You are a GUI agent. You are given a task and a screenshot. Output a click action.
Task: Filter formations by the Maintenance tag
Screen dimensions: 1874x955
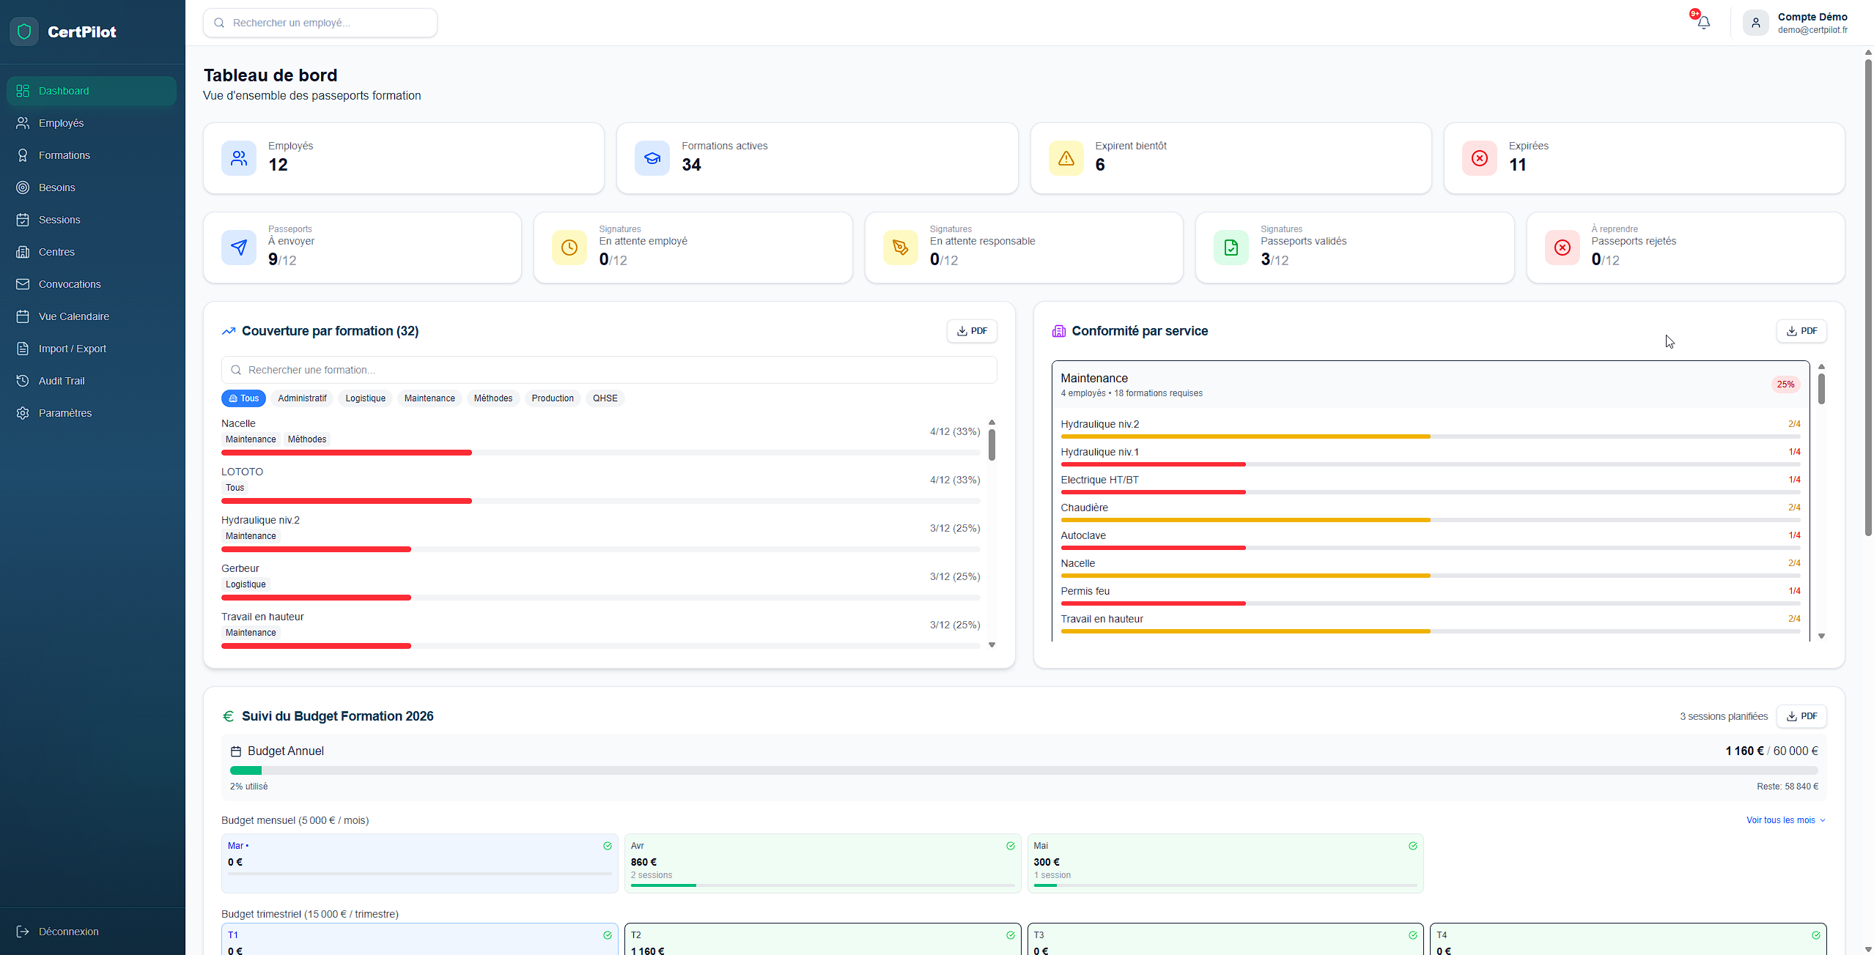click(x=429, y=398)
